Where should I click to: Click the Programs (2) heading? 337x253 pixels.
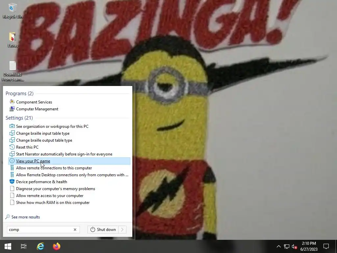pyautogui.click(x=19, y=93)
